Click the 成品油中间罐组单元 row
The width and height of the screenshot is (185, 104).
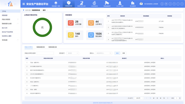103,93
